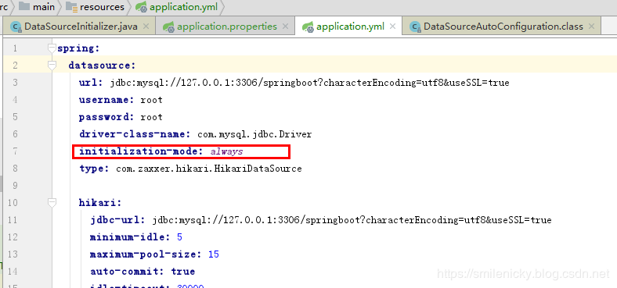Close the application.yml tab

click(x=392, y=27)
